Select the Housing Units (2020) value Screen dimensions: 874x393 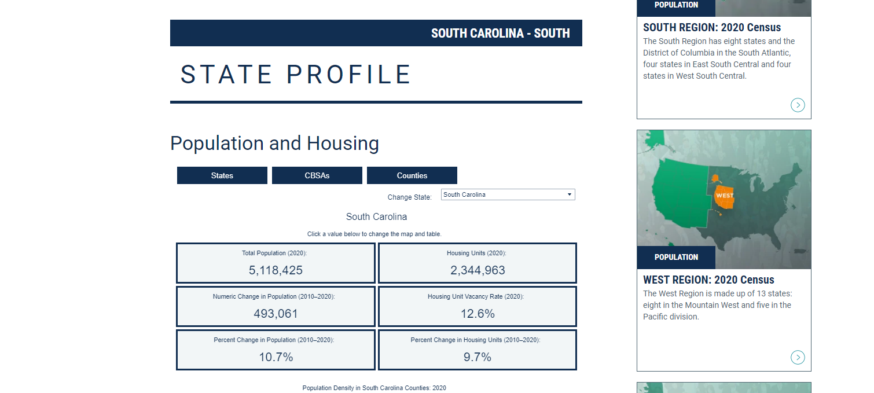coord(476,270)
